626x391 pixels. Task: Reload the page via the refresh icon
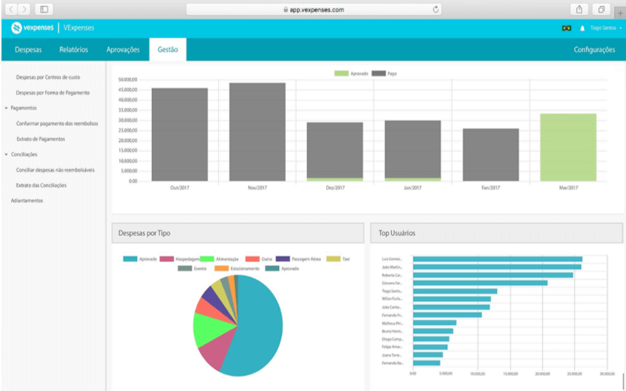(x=435, y=10)
